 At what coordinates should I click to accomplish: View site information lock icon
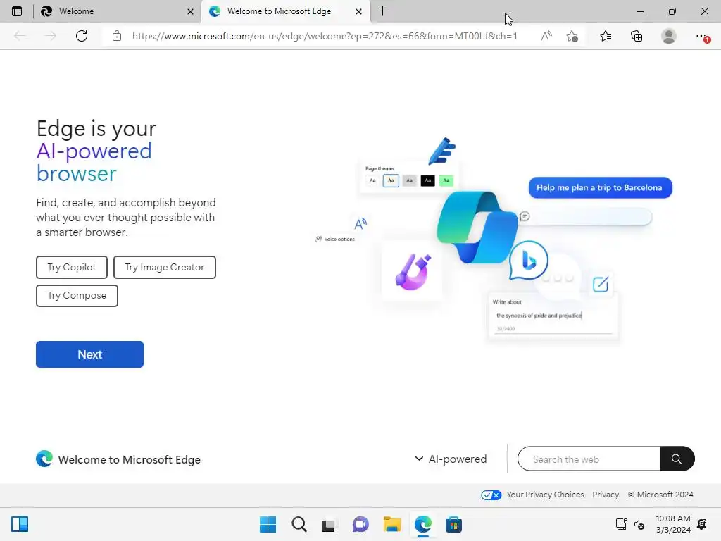(117, 36)
